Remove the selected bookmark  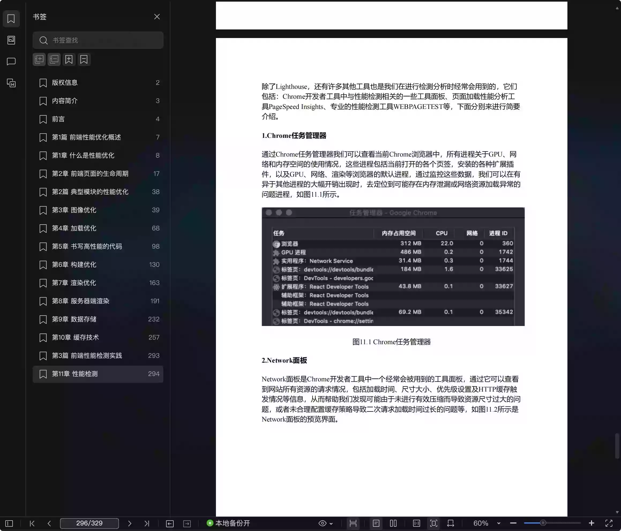coord(84,59)
